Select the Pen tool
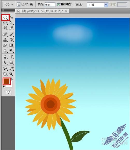The height and width of the screenshot is (150, 130). (5, 57)
